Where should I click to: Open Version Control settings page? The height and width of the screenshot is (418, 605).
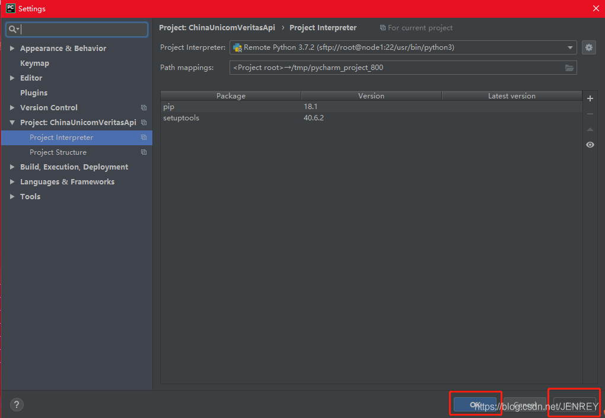pos(49,107)
